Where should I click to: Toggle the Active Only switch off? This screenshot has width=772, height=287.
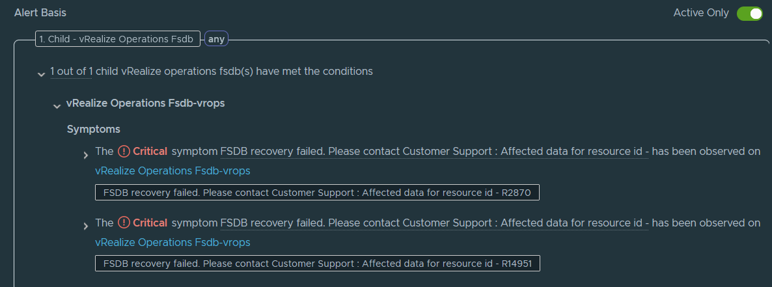(749, 13)
